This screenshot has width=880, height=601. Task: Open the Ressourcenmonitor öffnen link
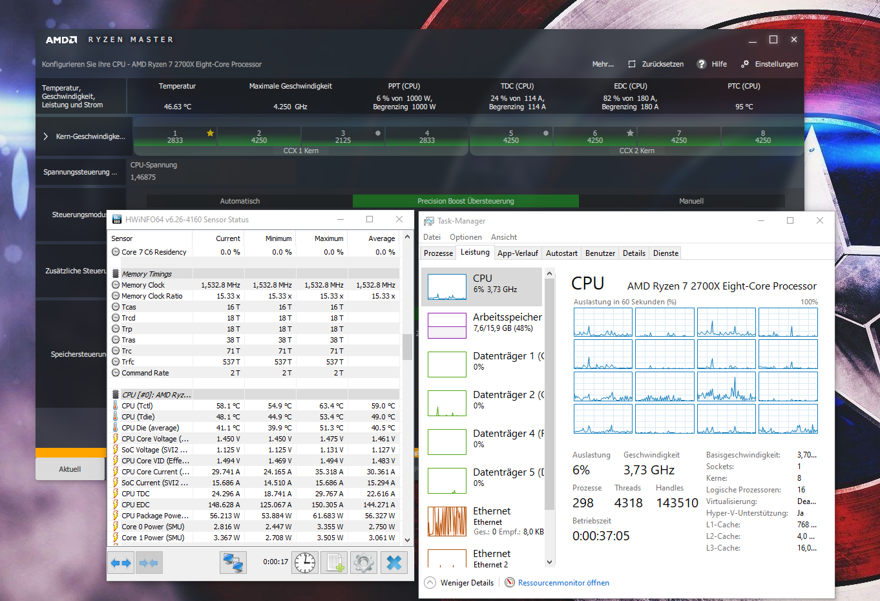point(563,583)
